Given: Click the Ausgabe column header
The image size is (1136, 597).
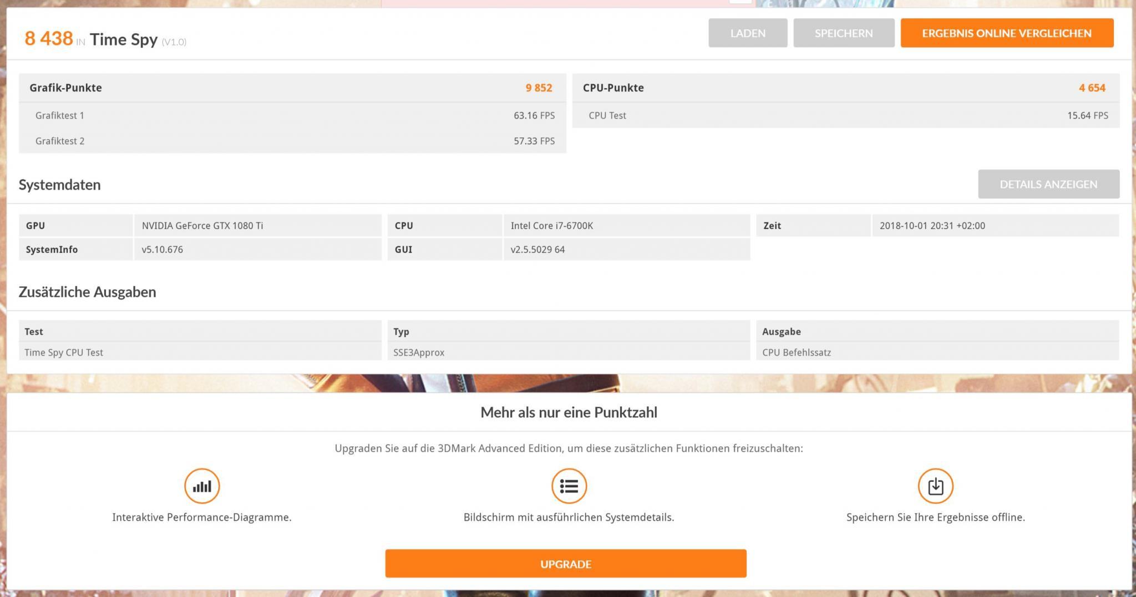Looking at the screenshot, I should point(938,331).
